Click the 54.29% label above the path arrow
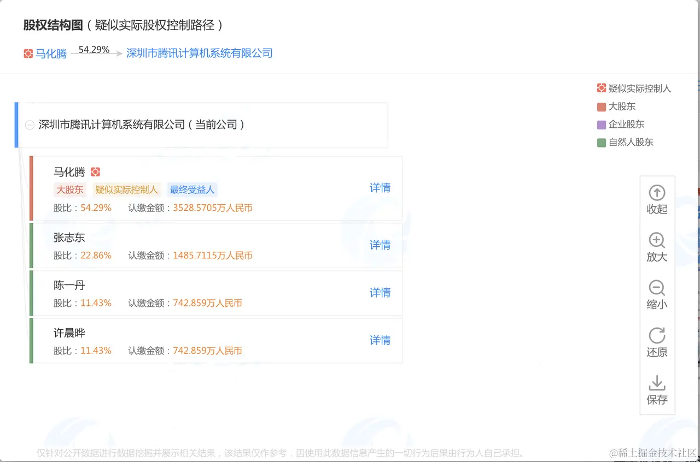Viewport: 700px width, 462px height. pyautogui.click(x=94, y=49)
